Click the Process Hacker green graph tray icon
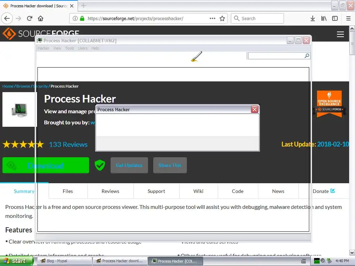The image size is (355, 266). (x=317, y=261)
